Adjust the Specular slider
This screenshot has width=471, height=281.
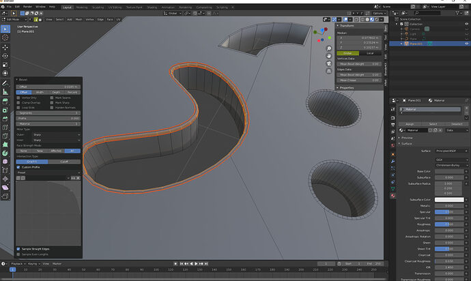[x=449, y=212]
